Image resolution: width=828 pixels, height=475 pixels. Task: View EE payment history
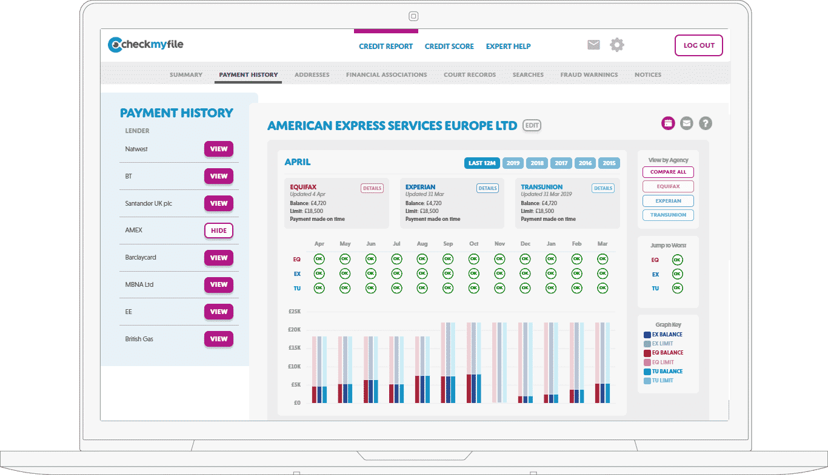[219, 312]
